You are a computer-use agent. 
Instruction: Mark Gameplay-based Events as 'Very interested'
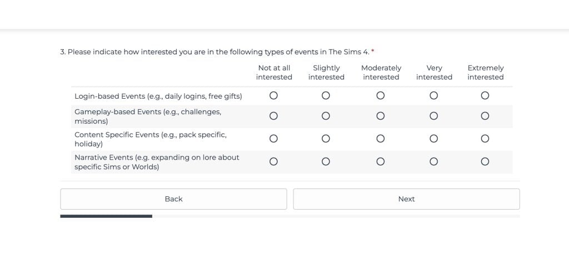[434, 116]
